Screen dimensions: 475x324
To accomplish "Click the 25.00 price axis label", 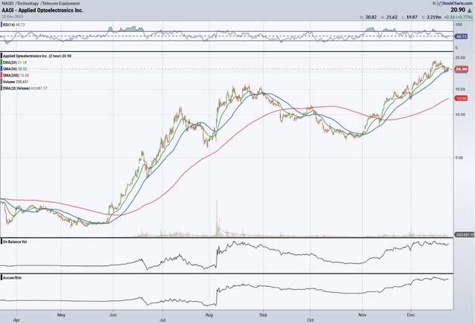I will (x=460, y=58).
